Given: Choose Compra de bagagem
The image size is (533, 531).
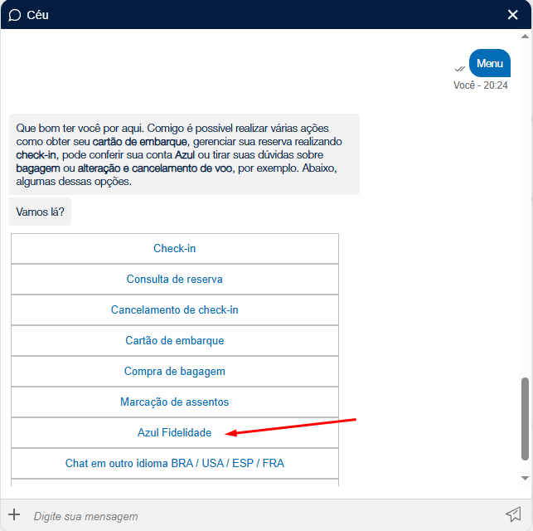Looking at the screenshot, I should coord(175,371).
